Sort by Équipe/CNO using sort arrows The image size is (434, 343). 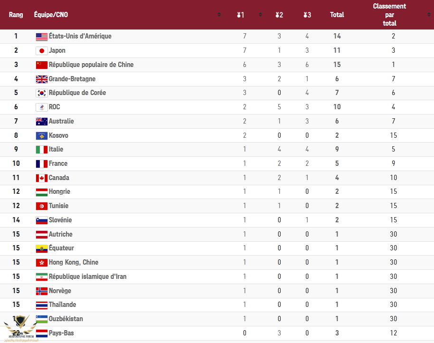tap(219, 15)
